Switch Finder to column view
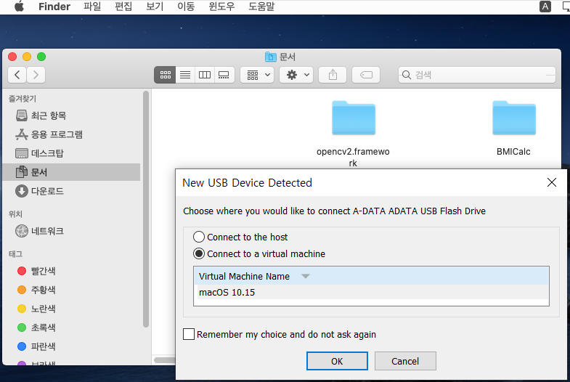This screenshot has height=382, width=570. tap(204, 75)
